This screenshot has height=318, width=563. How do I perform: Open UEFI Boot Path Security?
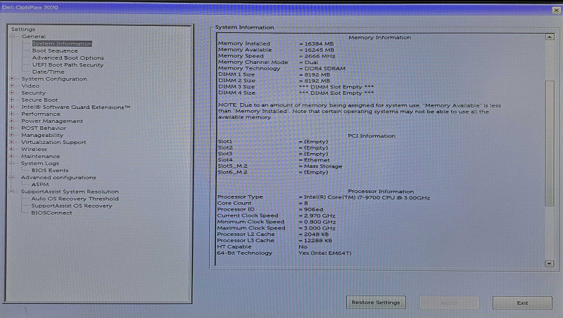[x=68, y=65]
